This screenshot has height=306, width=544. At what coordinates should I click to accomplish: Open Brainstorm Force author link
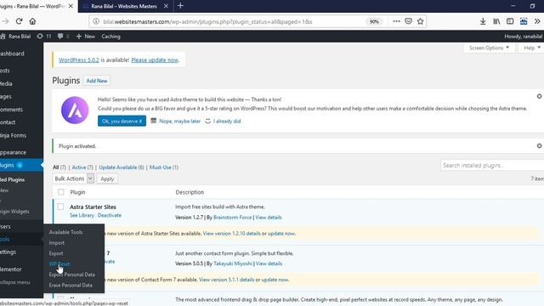[x=232, y=218]
